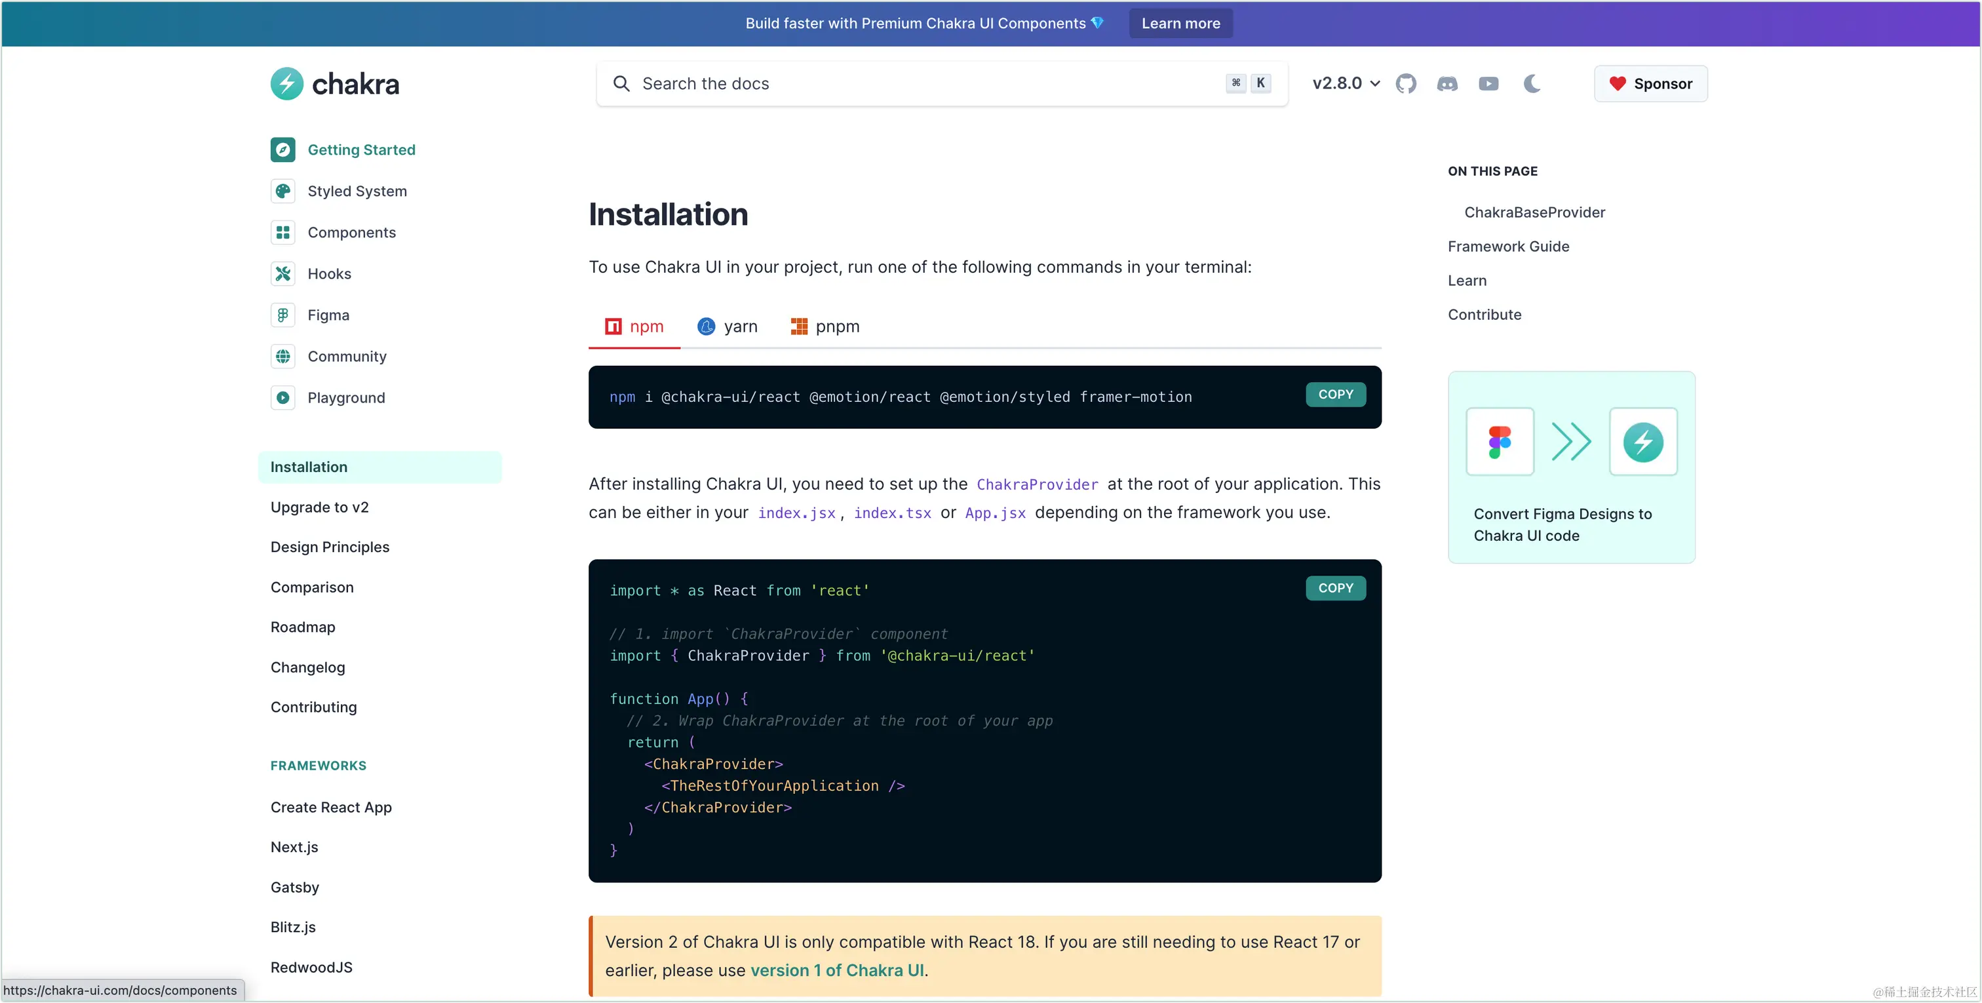This screenshot has width=1982, height=1003.
Task: Click the Sponsor button
Action: pyautogui.click(x=1650, y=84)
